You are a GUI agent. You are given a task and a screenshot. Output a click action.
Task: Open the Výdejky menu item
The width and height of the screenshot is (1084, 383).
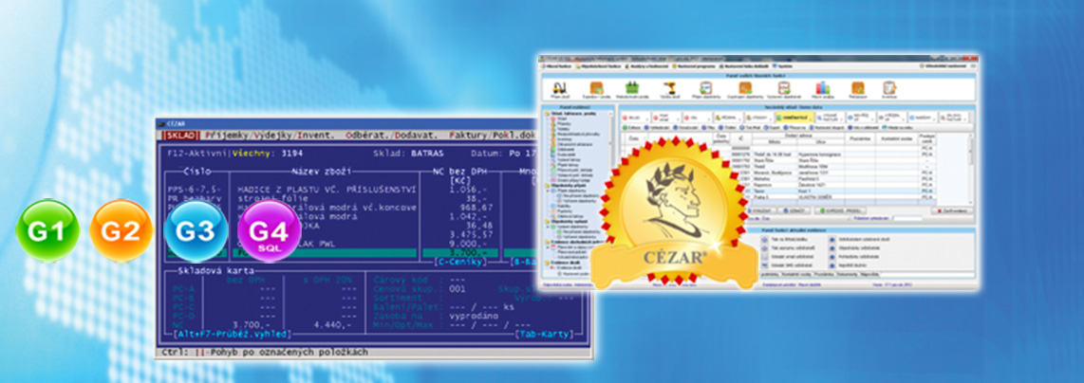[274, 136]
